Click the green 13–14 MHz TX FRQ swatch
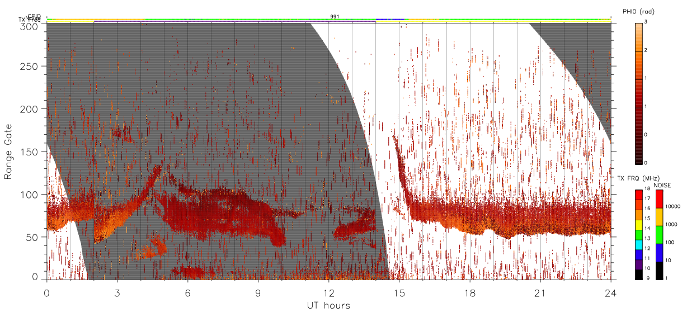Viewport: 687px width, 317px height. tap(638, 234)
